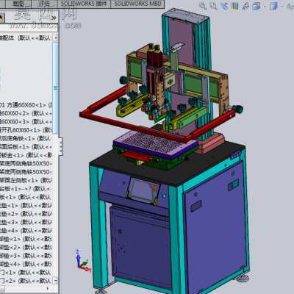Click the feature tree scroll-up arrow
The height and width of the screenshot is (294, 294).
click(56, 38)
